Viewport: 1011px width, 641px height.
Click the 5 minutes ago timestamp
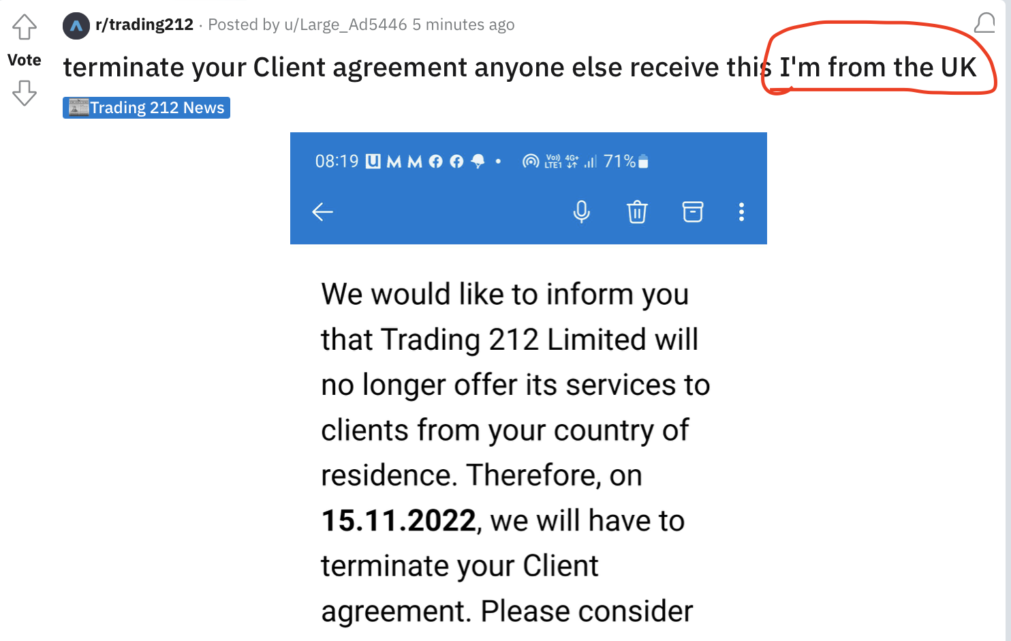point(463,25)
